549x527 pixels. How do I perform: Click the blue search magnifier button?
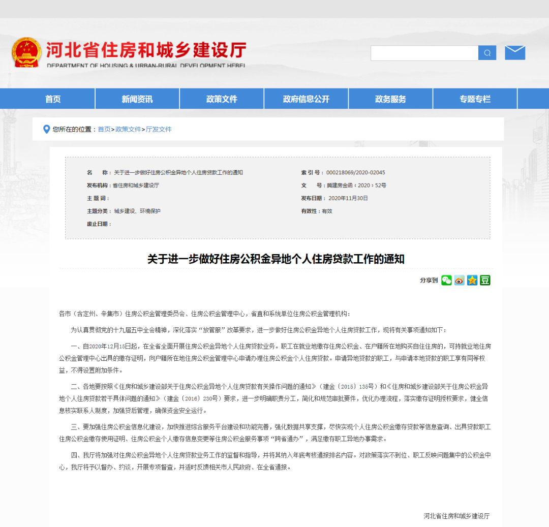[x=487, y=53]
